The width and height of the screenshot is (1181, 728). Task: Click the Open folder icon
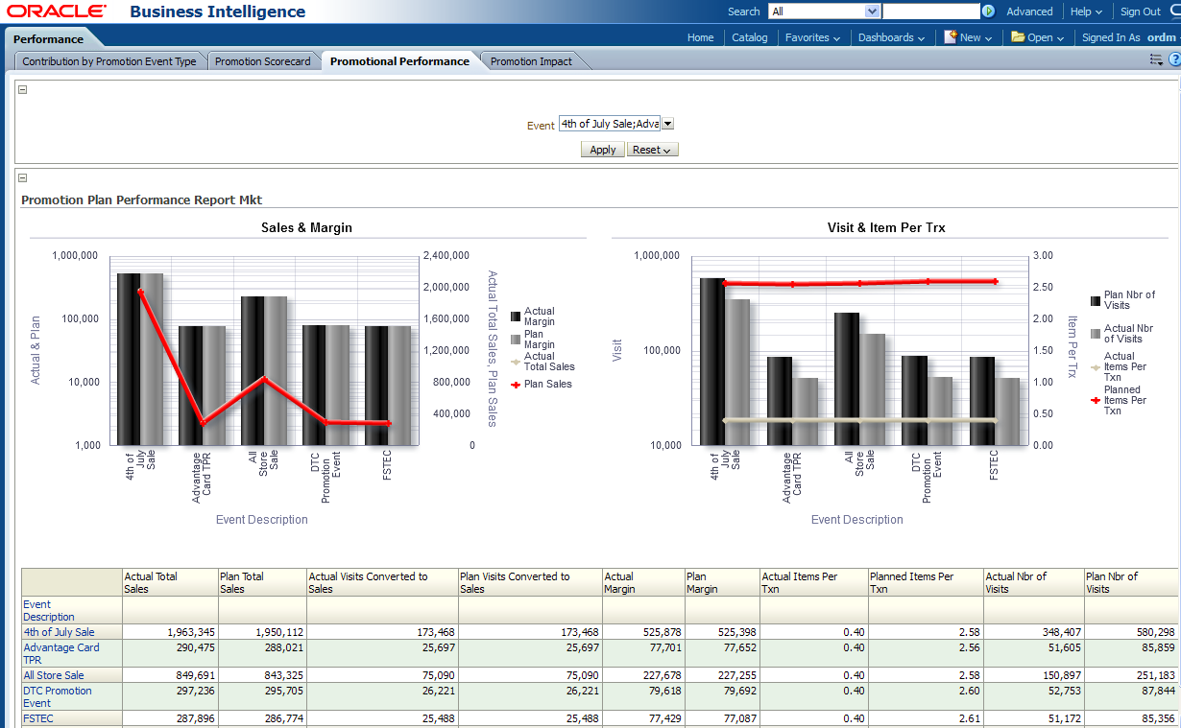coord(1017,37)
